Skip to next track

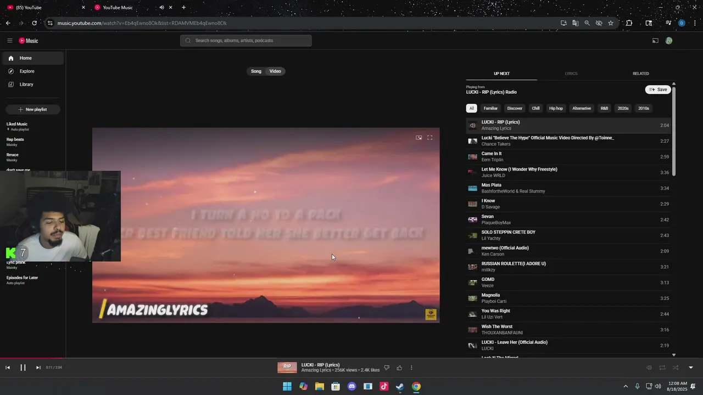[38, 368]
